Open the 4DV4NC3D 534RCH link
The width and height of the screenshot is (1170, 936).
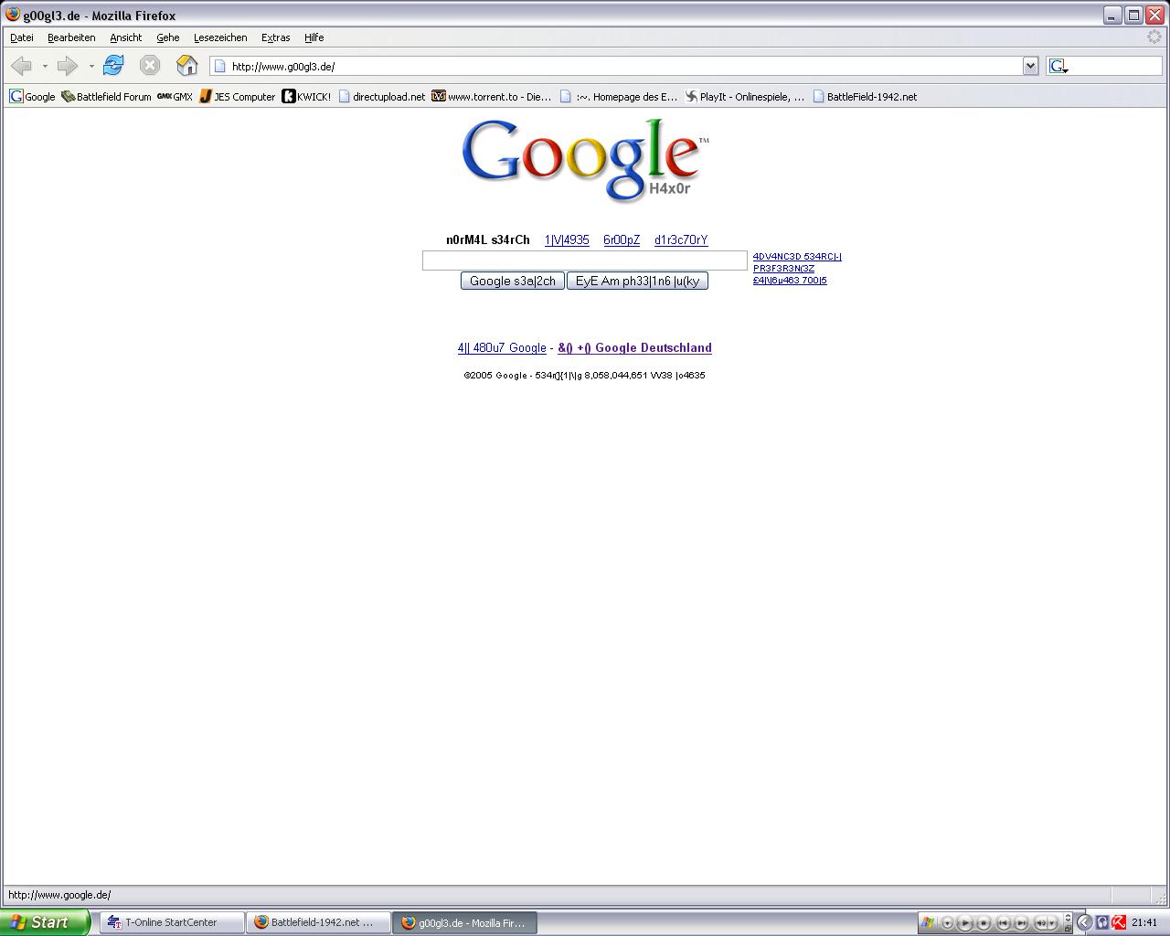pos(797,257)
